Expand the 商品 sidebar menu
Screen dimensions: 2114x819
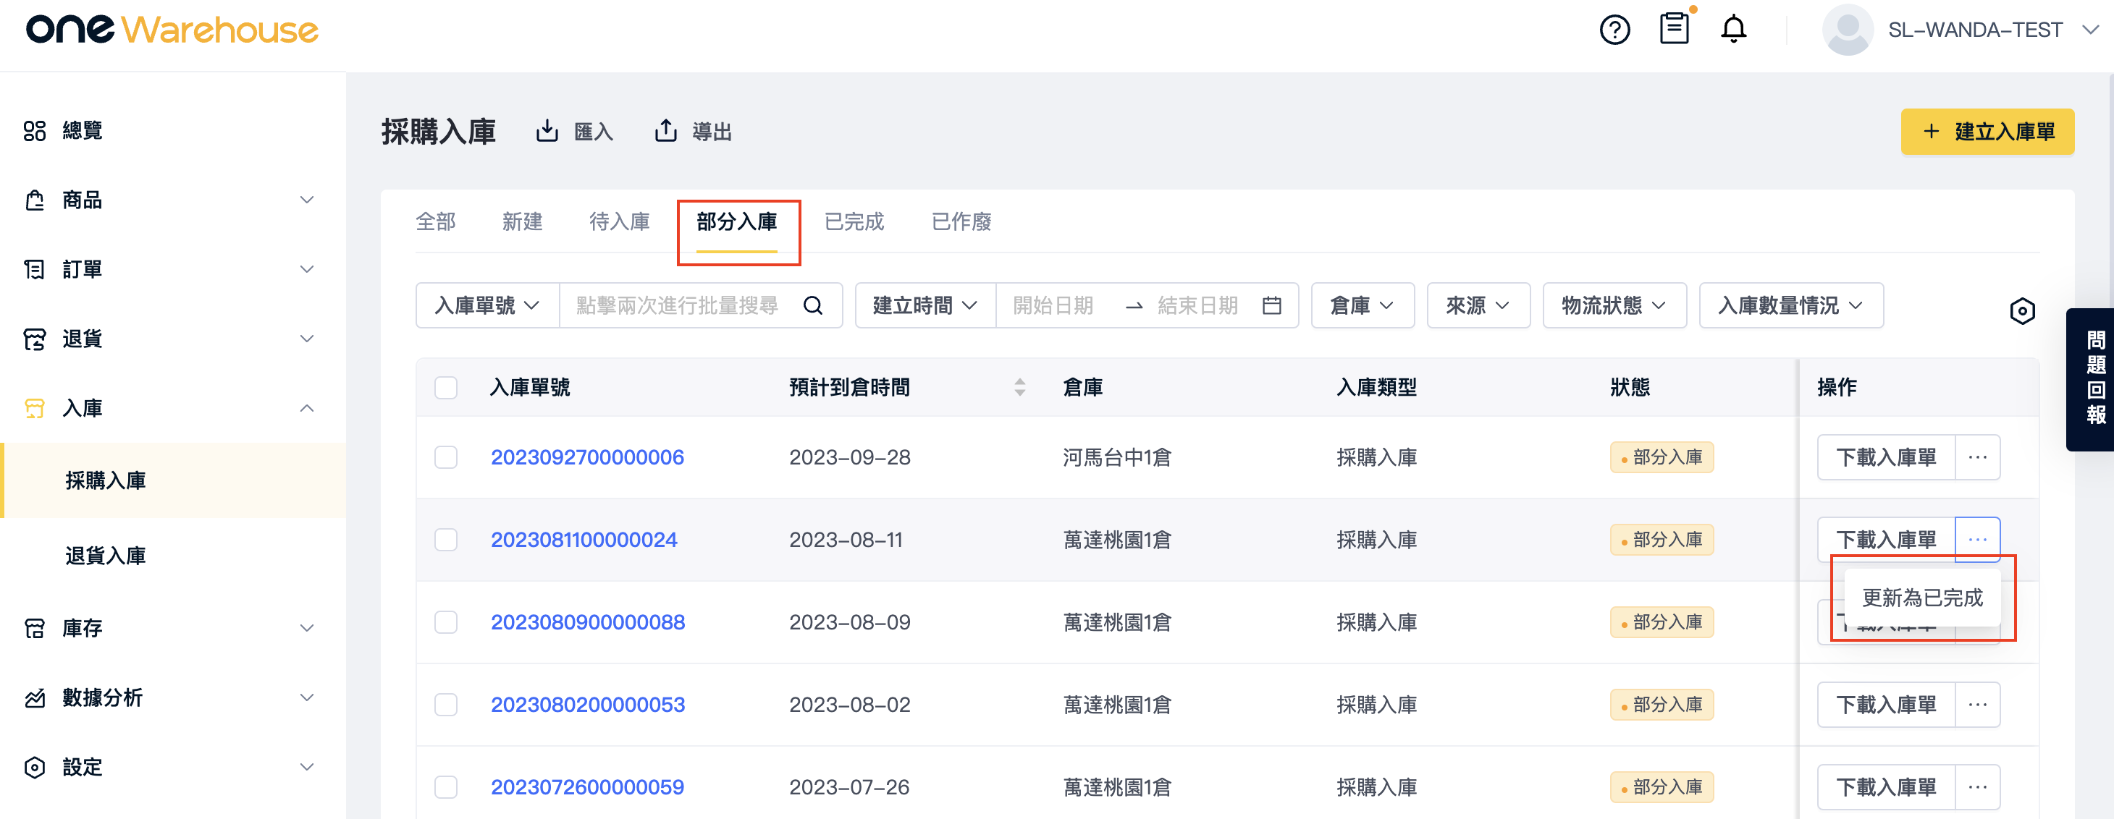[x=172, y=200]
